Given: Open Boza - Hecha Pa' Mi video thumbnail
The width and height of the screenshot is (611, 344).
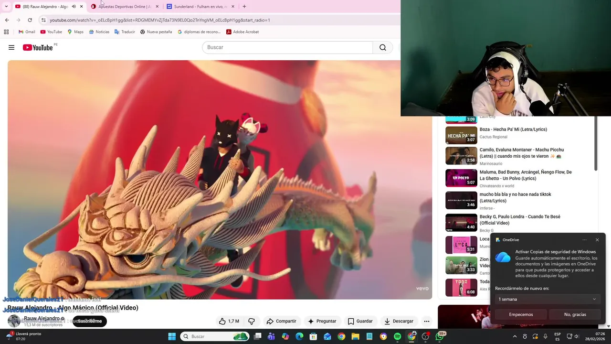Looking at the screenshot, I should (461, 135).
